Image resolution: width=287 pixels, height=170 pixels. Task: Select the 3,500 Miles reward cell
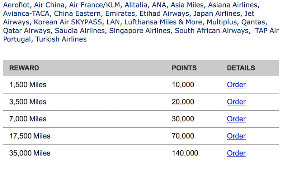coord(28,102)
